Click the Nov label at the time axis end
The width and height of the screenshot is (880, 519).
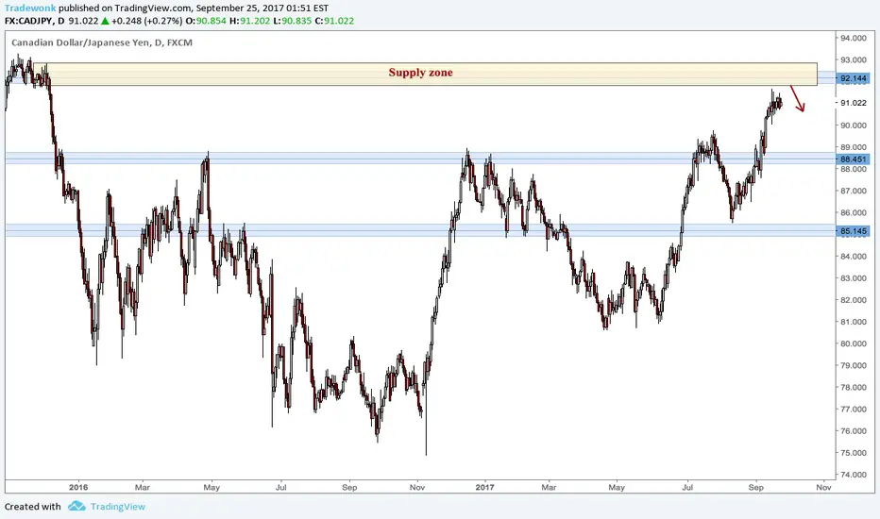pos(823,487)
